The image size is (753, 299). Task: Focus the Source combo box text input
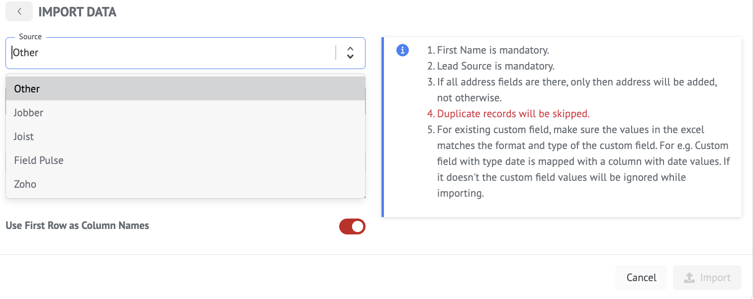tap(169, 53)
